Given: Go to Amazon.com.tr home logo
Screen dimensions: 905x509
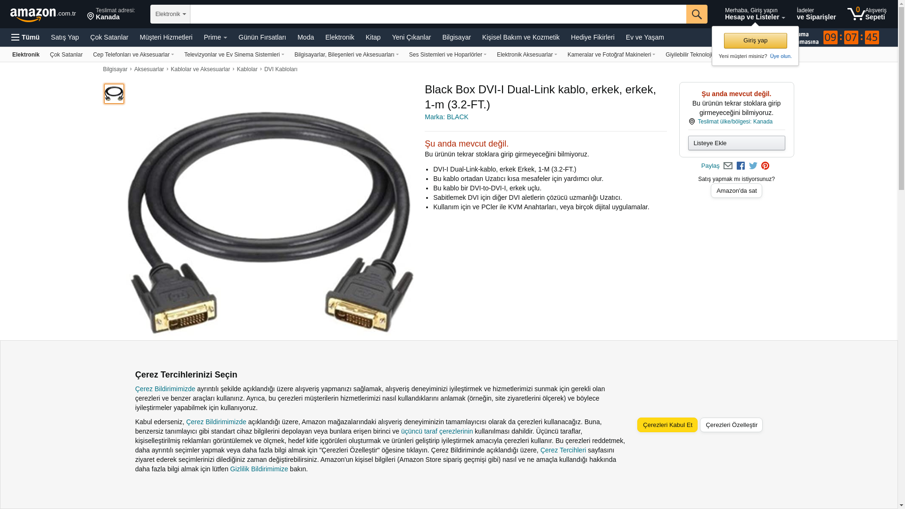Looking at the screenshot, I should pos(43,14).
